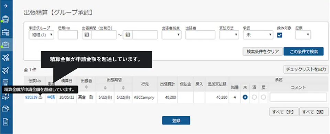
Task: Sort by 出張者 column arrows
Action: (86, 87)
